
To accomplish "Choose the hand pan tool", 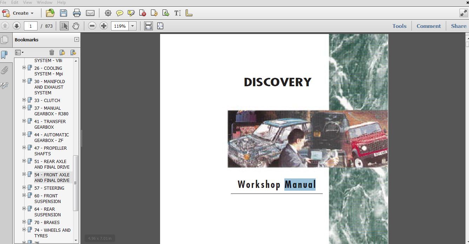I will 75,26.
